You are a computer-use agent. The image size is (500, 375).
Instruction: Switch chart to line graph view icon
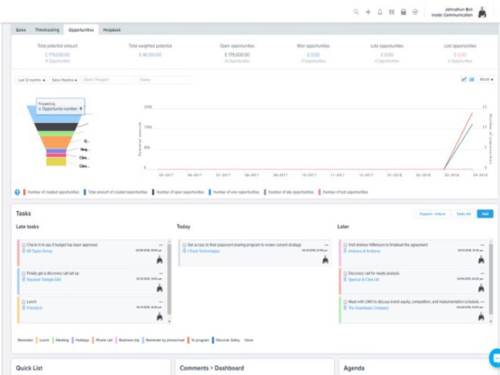pyautogui.click(x=464, y=79)
